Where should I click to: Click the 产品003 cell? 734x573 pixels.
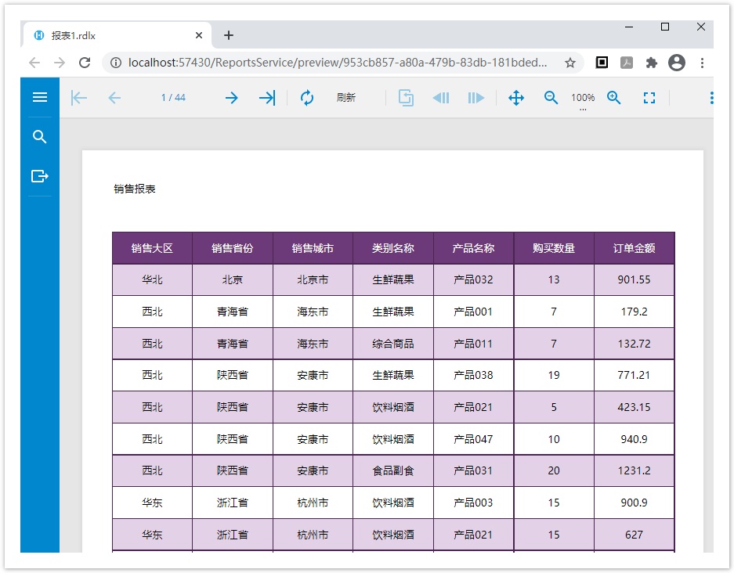[x=473, y=503]
